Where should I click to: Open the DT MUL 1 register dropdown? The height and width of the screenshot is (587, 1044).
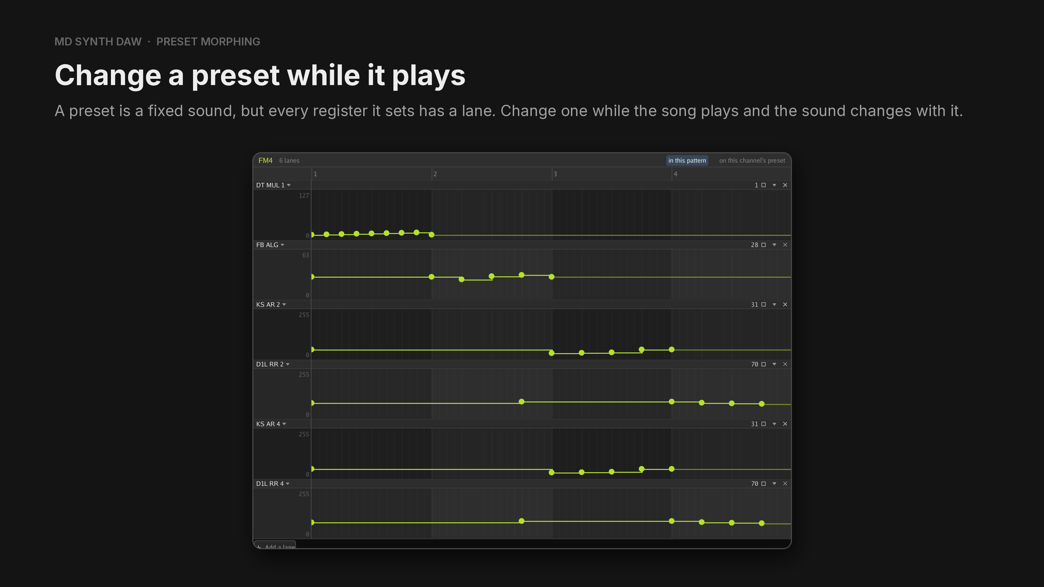(274, 185)
